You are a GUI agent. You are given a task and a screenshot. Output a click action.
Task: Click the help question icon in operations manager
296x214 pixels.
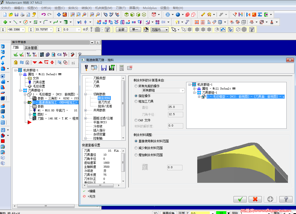pos(80,55)
